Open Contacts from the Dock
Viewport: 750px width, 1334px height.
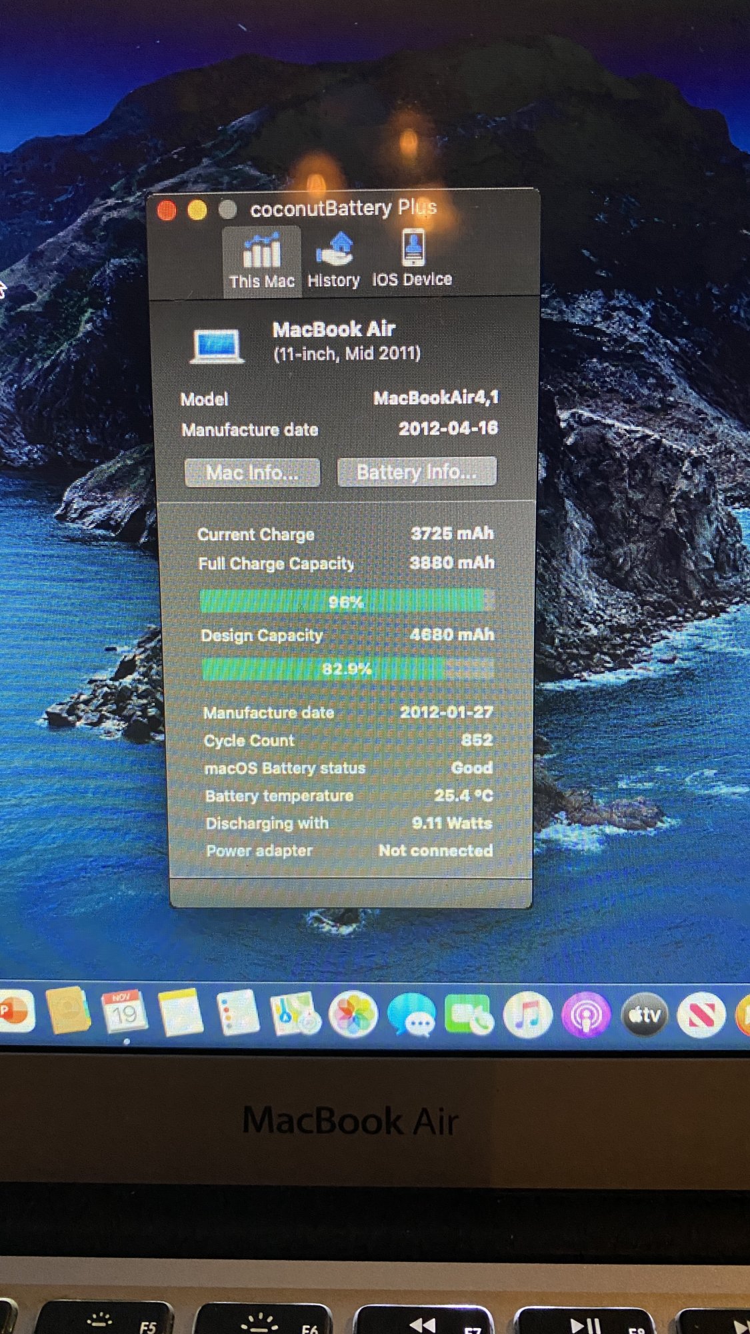[68, 1011]
